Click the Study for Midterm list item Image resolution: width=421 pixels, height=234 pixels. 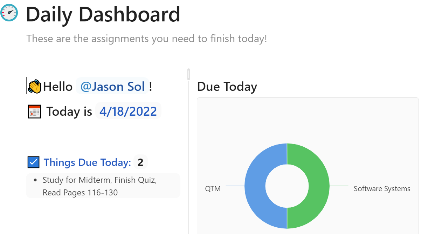tap(76, 180)
